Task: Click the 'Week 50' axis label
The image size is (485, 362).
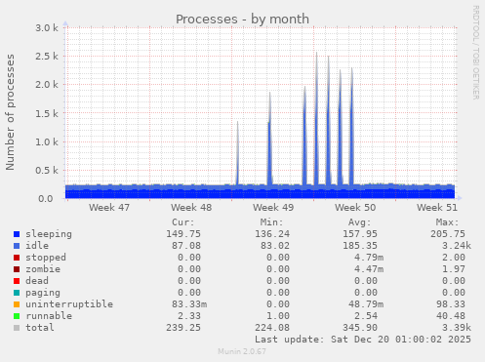Action: [x=355, y=208]
